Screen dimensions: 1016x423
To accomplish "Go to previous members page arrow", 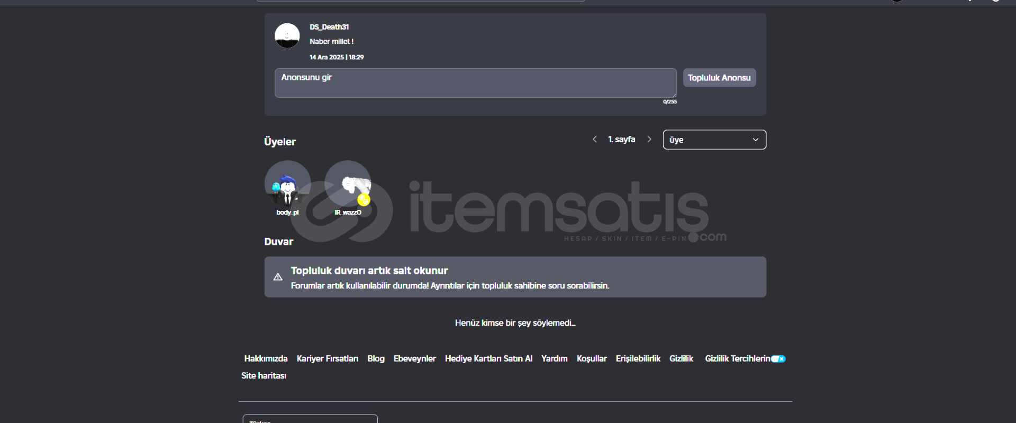I will tap(595, 140).
